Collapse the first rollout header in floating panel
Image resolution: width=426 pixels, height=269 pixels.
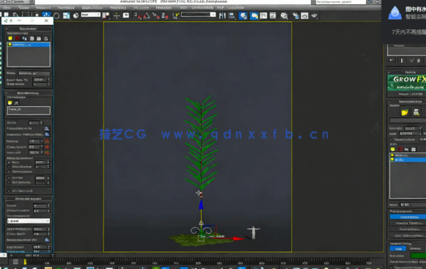pos(29,29)
